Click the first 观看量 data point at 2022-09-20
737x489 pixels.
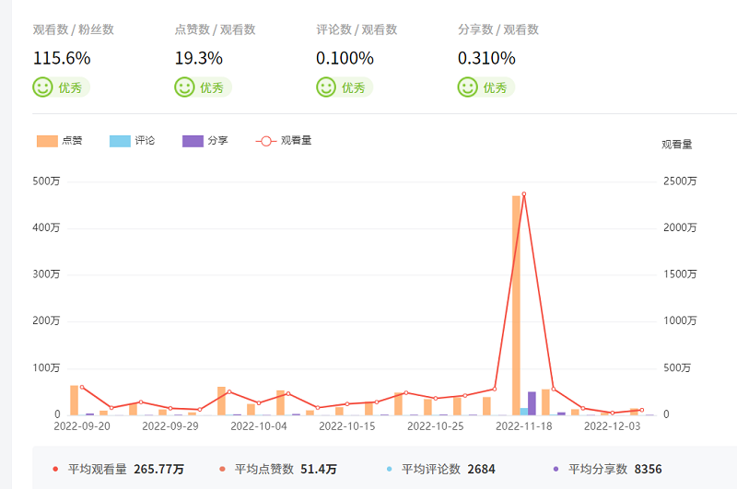point(82,388)
